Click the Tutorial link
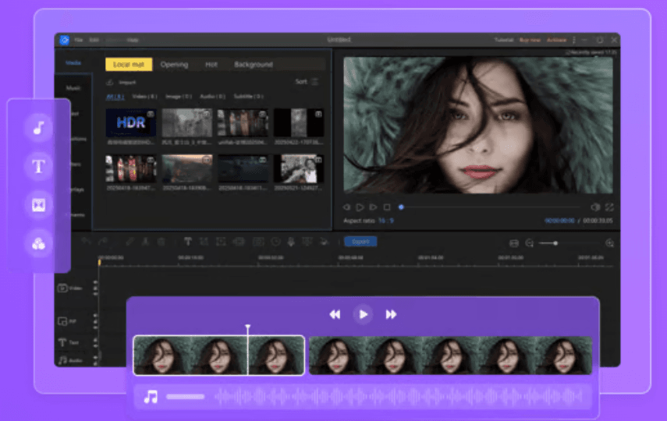The height and width of the screenshot is (421, 667). point(504,40)
